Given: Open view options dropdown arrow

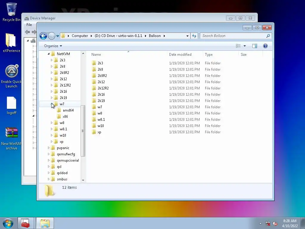Looking at the screenshot, I should click(245, 46).
